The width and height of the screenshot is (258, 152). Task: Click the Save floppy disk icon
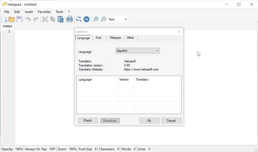[x=19, y=20]
